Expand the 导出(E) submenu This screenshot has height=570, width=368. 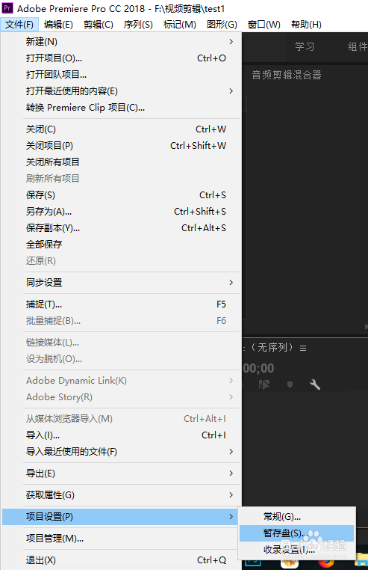tap(122, 474)
